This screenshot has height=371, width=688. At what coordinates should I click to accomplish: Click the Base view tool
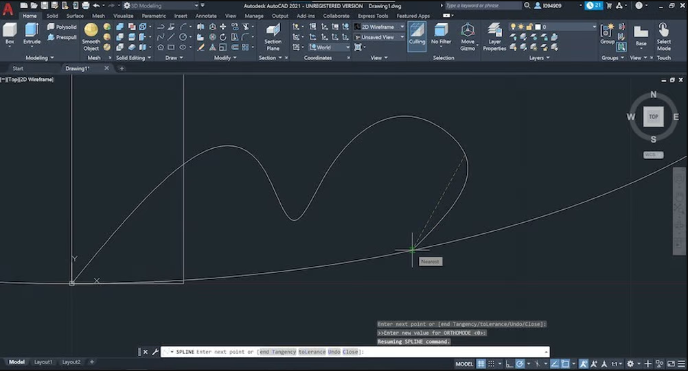click(x=641, y=35)
